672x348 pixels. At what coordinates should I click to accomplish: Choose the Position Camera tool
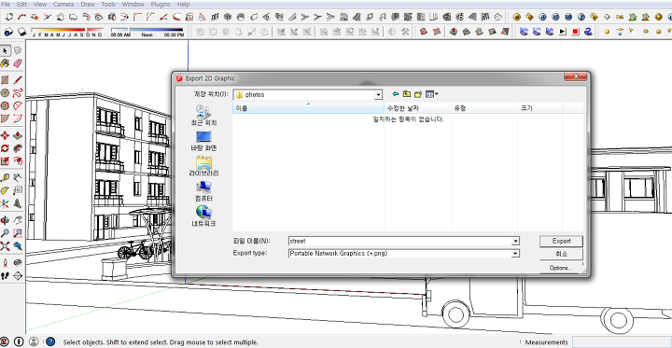pos(6,262)
